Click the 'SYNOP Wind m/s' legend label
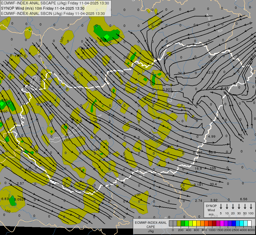256x235 pixels. click(x=211, y=210)
